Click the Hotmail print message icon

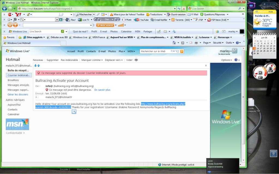click(136, 60)
